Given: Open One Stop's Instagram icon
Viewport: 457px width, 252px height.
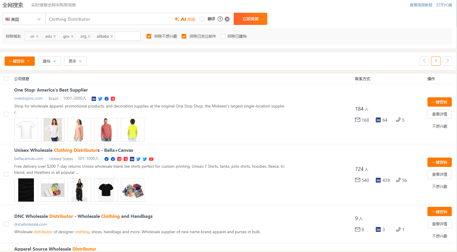Looking at the screenshot, I should [x=113, y=99].
